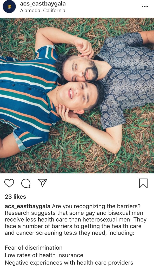Image resolution: width=154 pixels, height=266 pixels.
Task: Open the acs_eastbaygala profile avatar
Action: click(9, 7)
